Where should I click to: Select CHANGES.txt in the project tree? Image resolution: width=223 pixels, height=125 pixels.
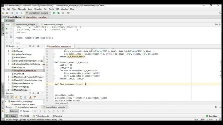coord(20,58)
